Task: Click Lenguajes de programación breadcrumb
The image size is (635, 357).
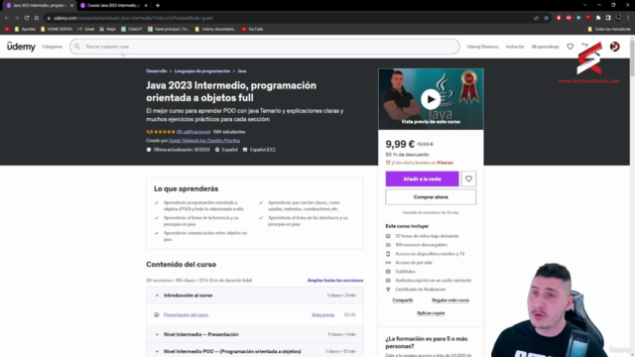Action: (202, 71)
